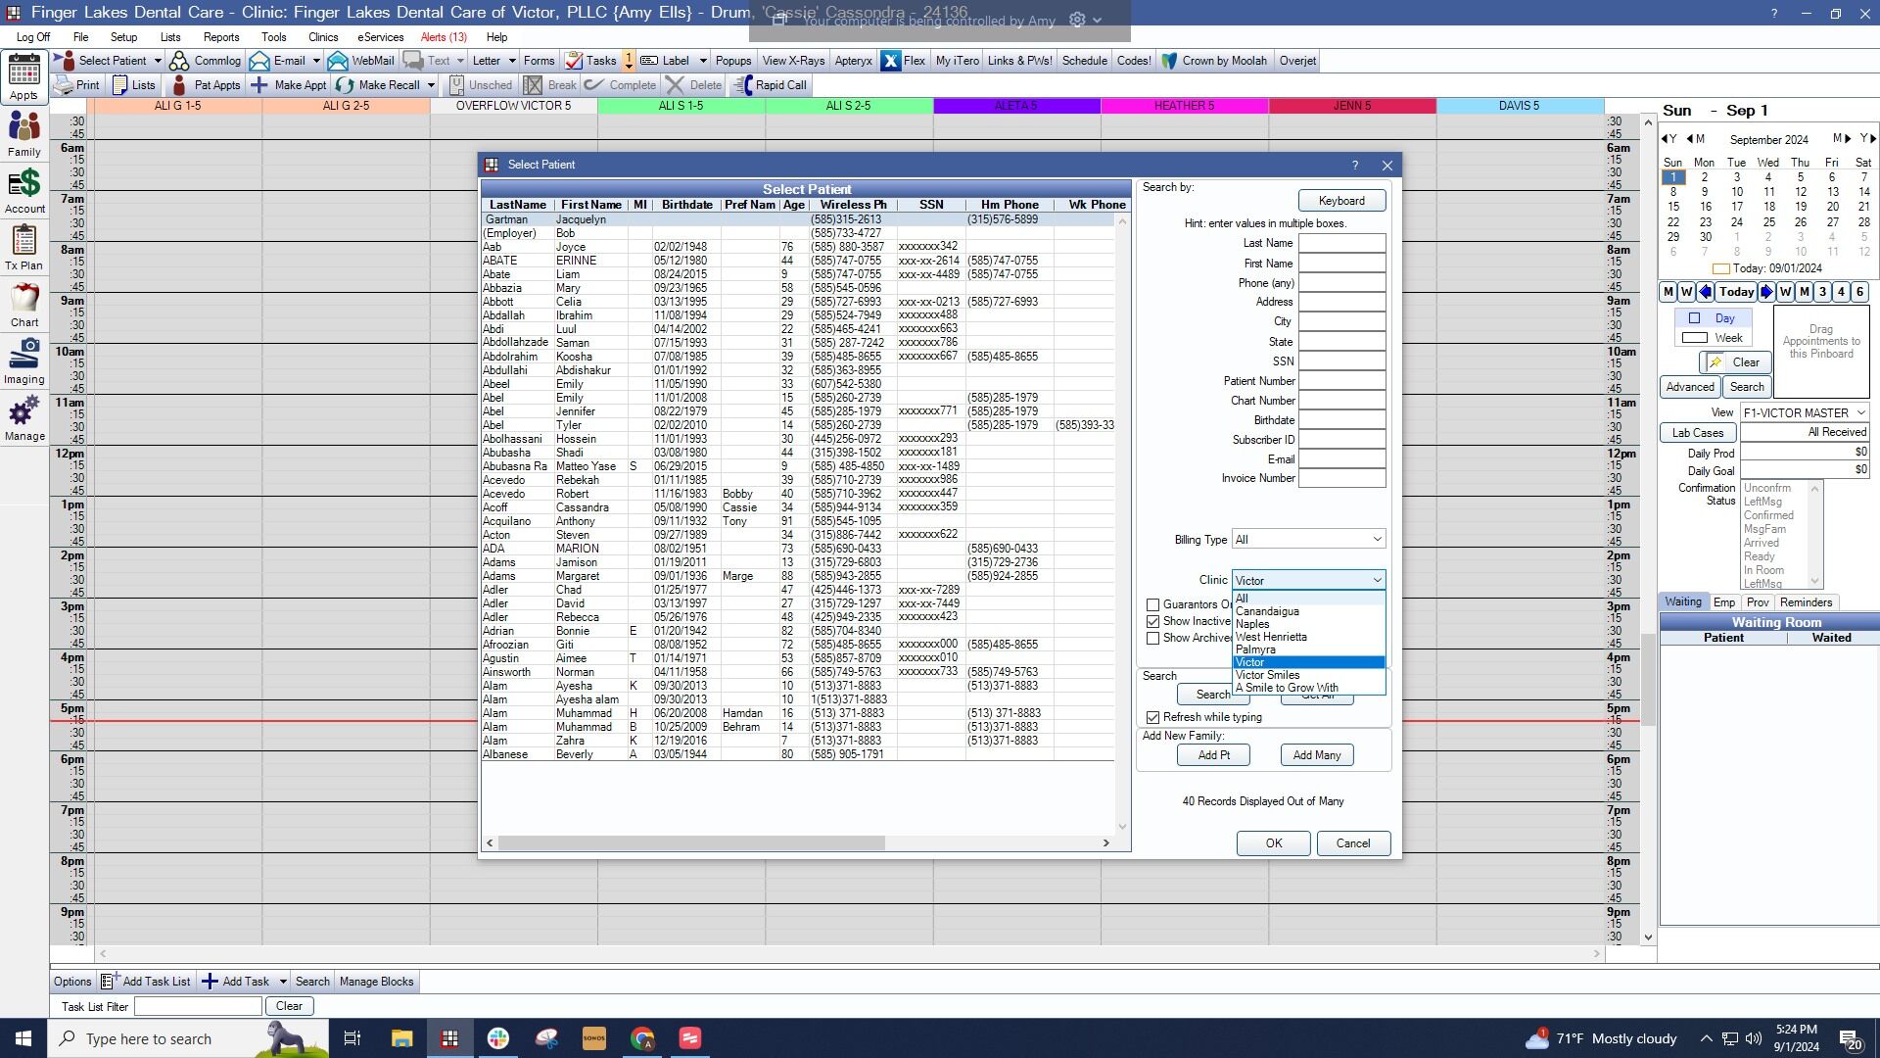Click the Commlog toolbar icon
Viewport: 1880px width, 1058px height.
pos(205,61)
